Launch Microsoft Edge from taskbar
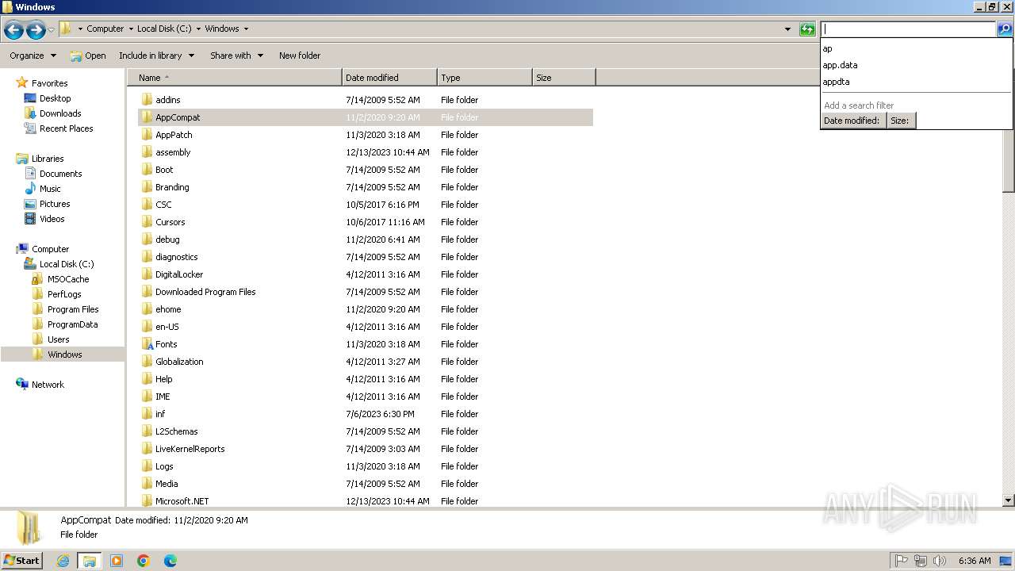 click(170, 561)
